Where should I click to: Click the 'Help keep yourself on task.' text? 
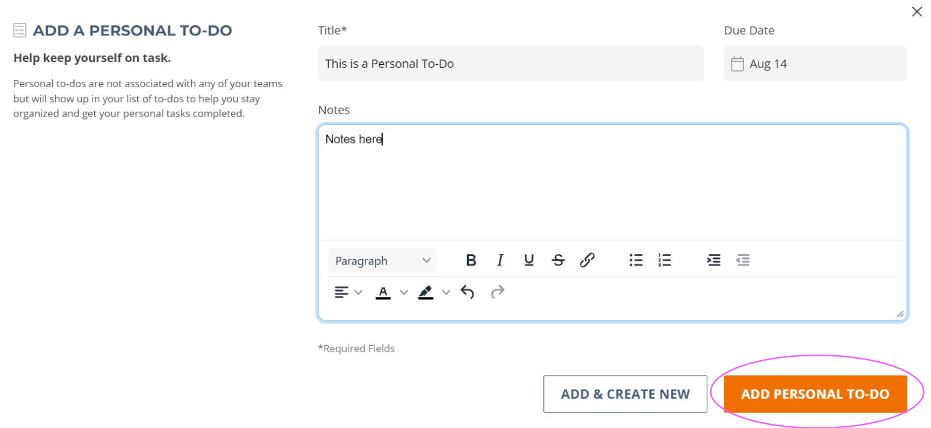point(92,58)
